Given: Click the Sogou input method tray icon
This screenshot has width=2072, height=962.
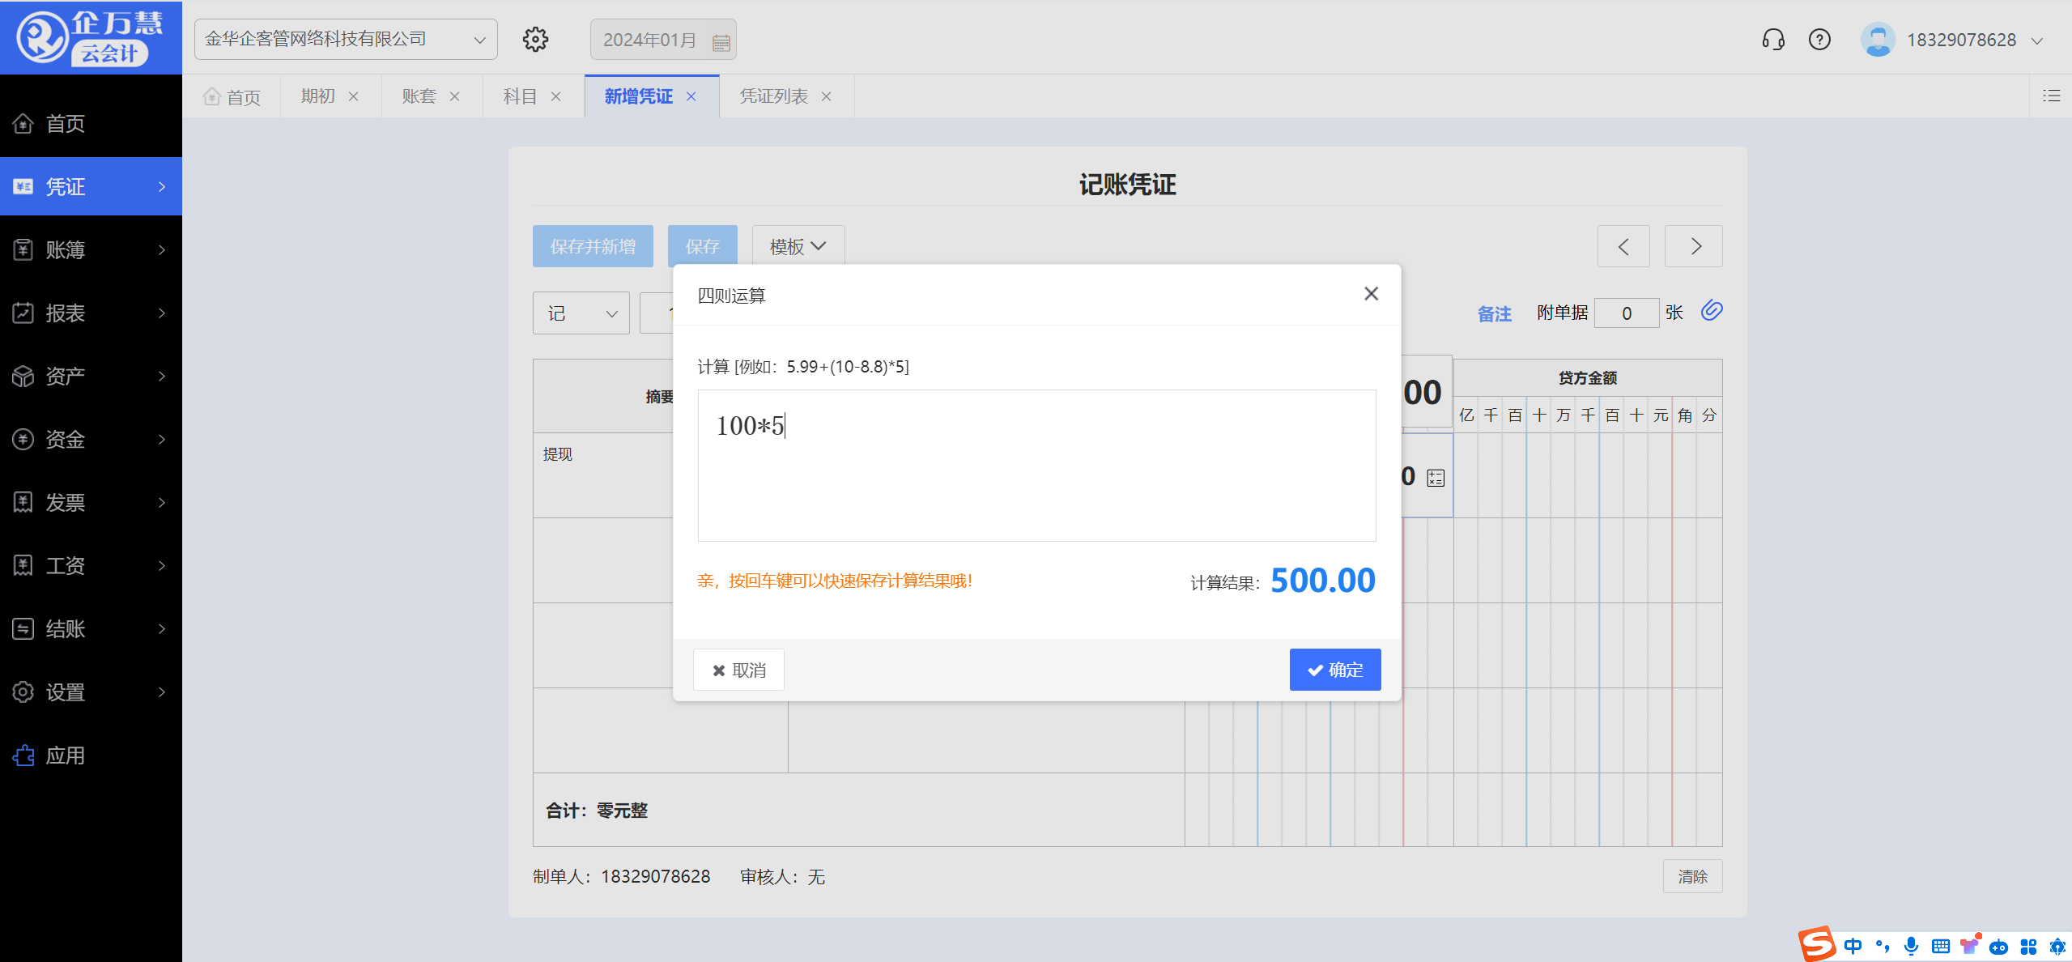Looking at the screenshot, I should 1817,944.
